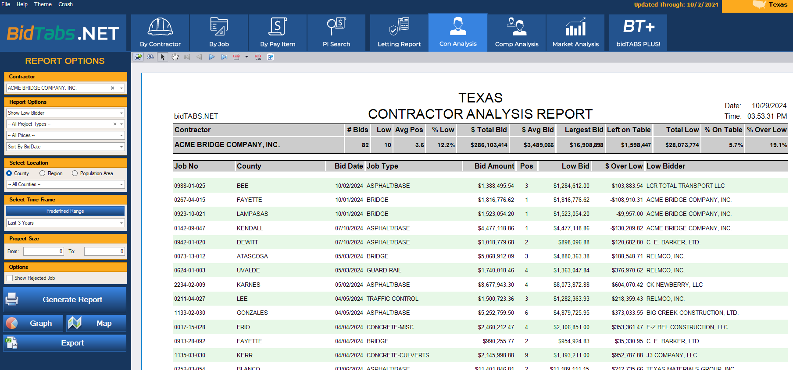Click the Predefined Range button
Image resolution: width=793 pixels, height=370 pixels.
click(x=65, y=211)
